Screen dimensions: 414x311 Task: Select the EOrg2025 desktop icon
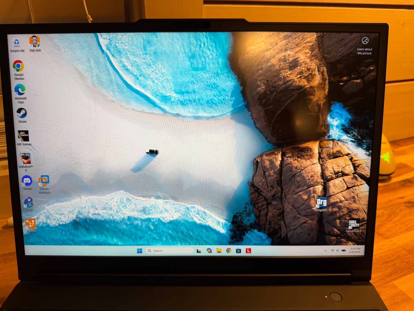321,204
